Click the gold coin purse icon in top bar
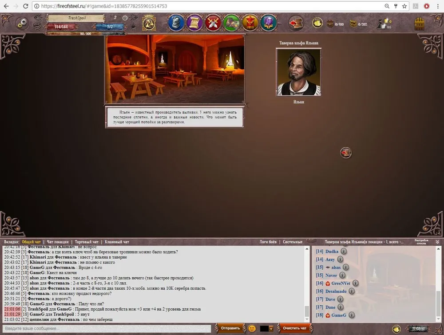 coord(317,23)
